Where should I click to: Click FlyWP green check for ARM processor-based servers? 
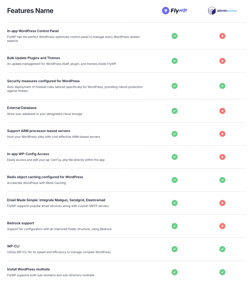[174, 134]
